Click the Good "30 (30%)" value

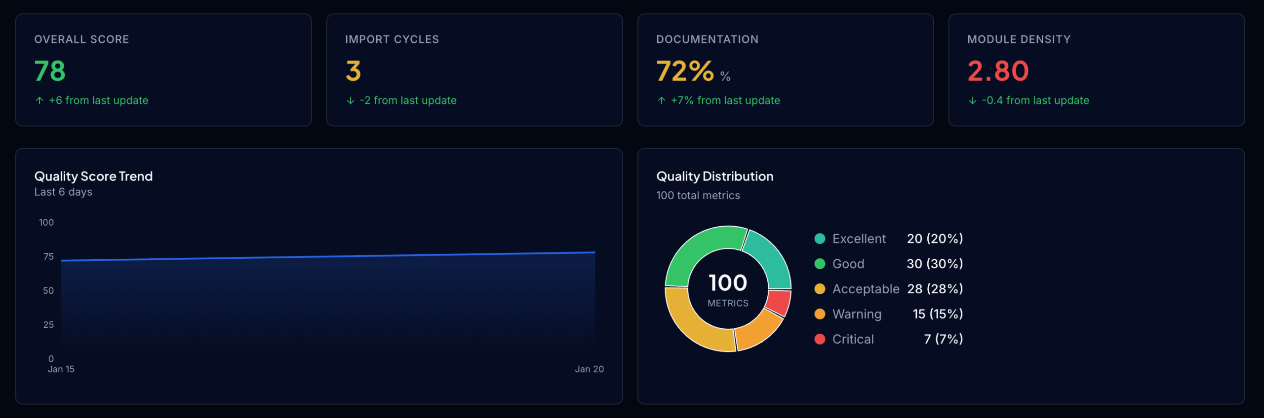[x=935, y=264]
